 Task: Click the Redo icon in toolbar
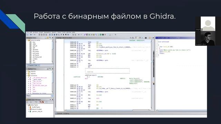81,34
